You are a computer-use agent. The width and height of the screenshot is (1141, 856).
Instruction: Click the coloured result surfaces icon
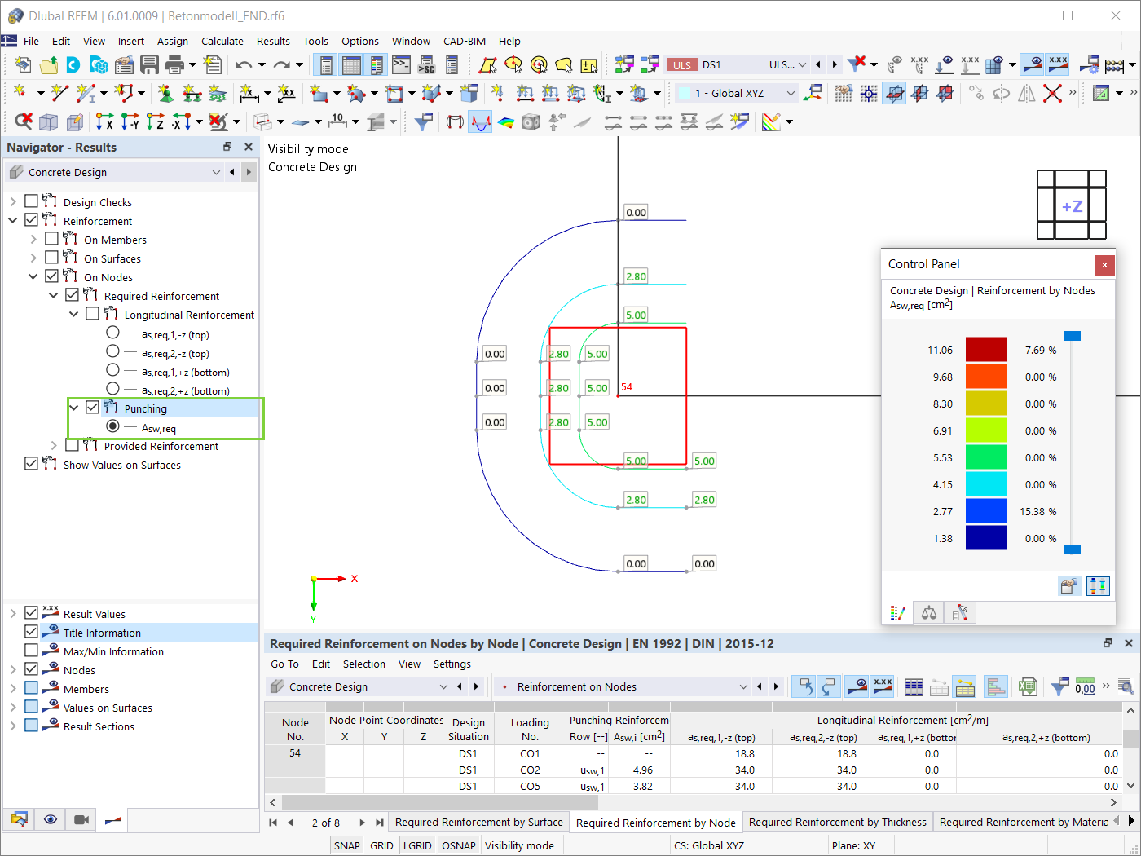point(505,121)
